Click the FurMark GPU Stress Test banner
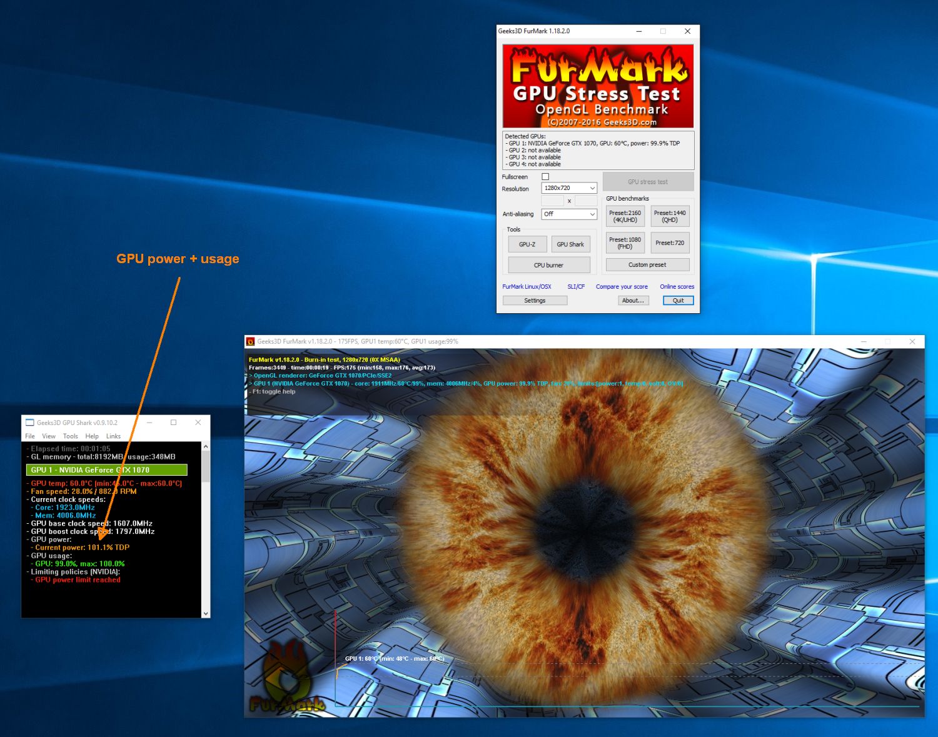The image size is (938, 737). coord(598,86)
